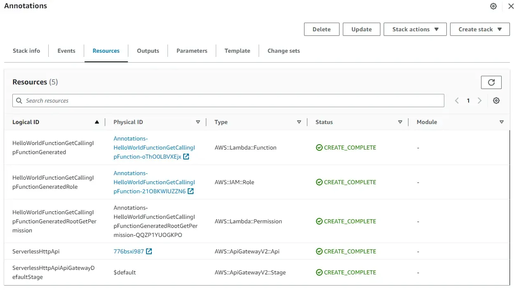Open the Create stack dropdown
Viewport: 519px width, 295px height.
[479, 29]
